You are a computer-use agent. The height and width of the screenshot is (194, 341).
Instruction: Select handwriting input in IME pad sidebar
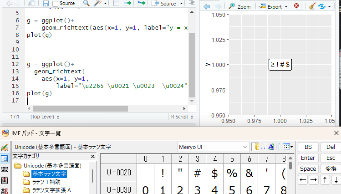tap(5, 148)
